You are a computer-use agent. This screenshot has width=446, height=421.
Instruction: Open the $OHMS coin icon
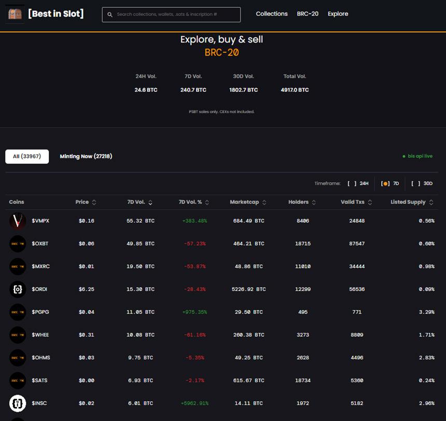[18, 358]
